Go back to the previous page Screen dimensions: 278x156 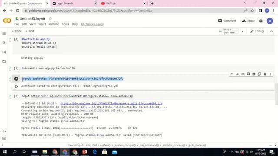click(4, 10)
